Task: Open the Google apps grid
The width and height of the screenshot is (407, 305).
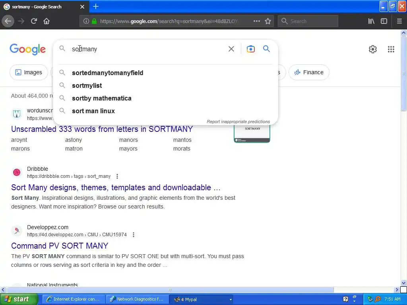Action: (x=391, y=49)
